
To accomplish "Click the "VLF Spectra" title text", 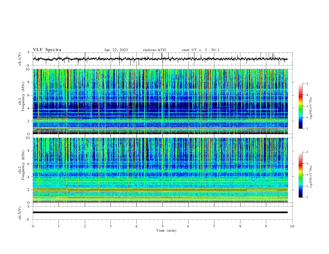I will pos(47,50).
